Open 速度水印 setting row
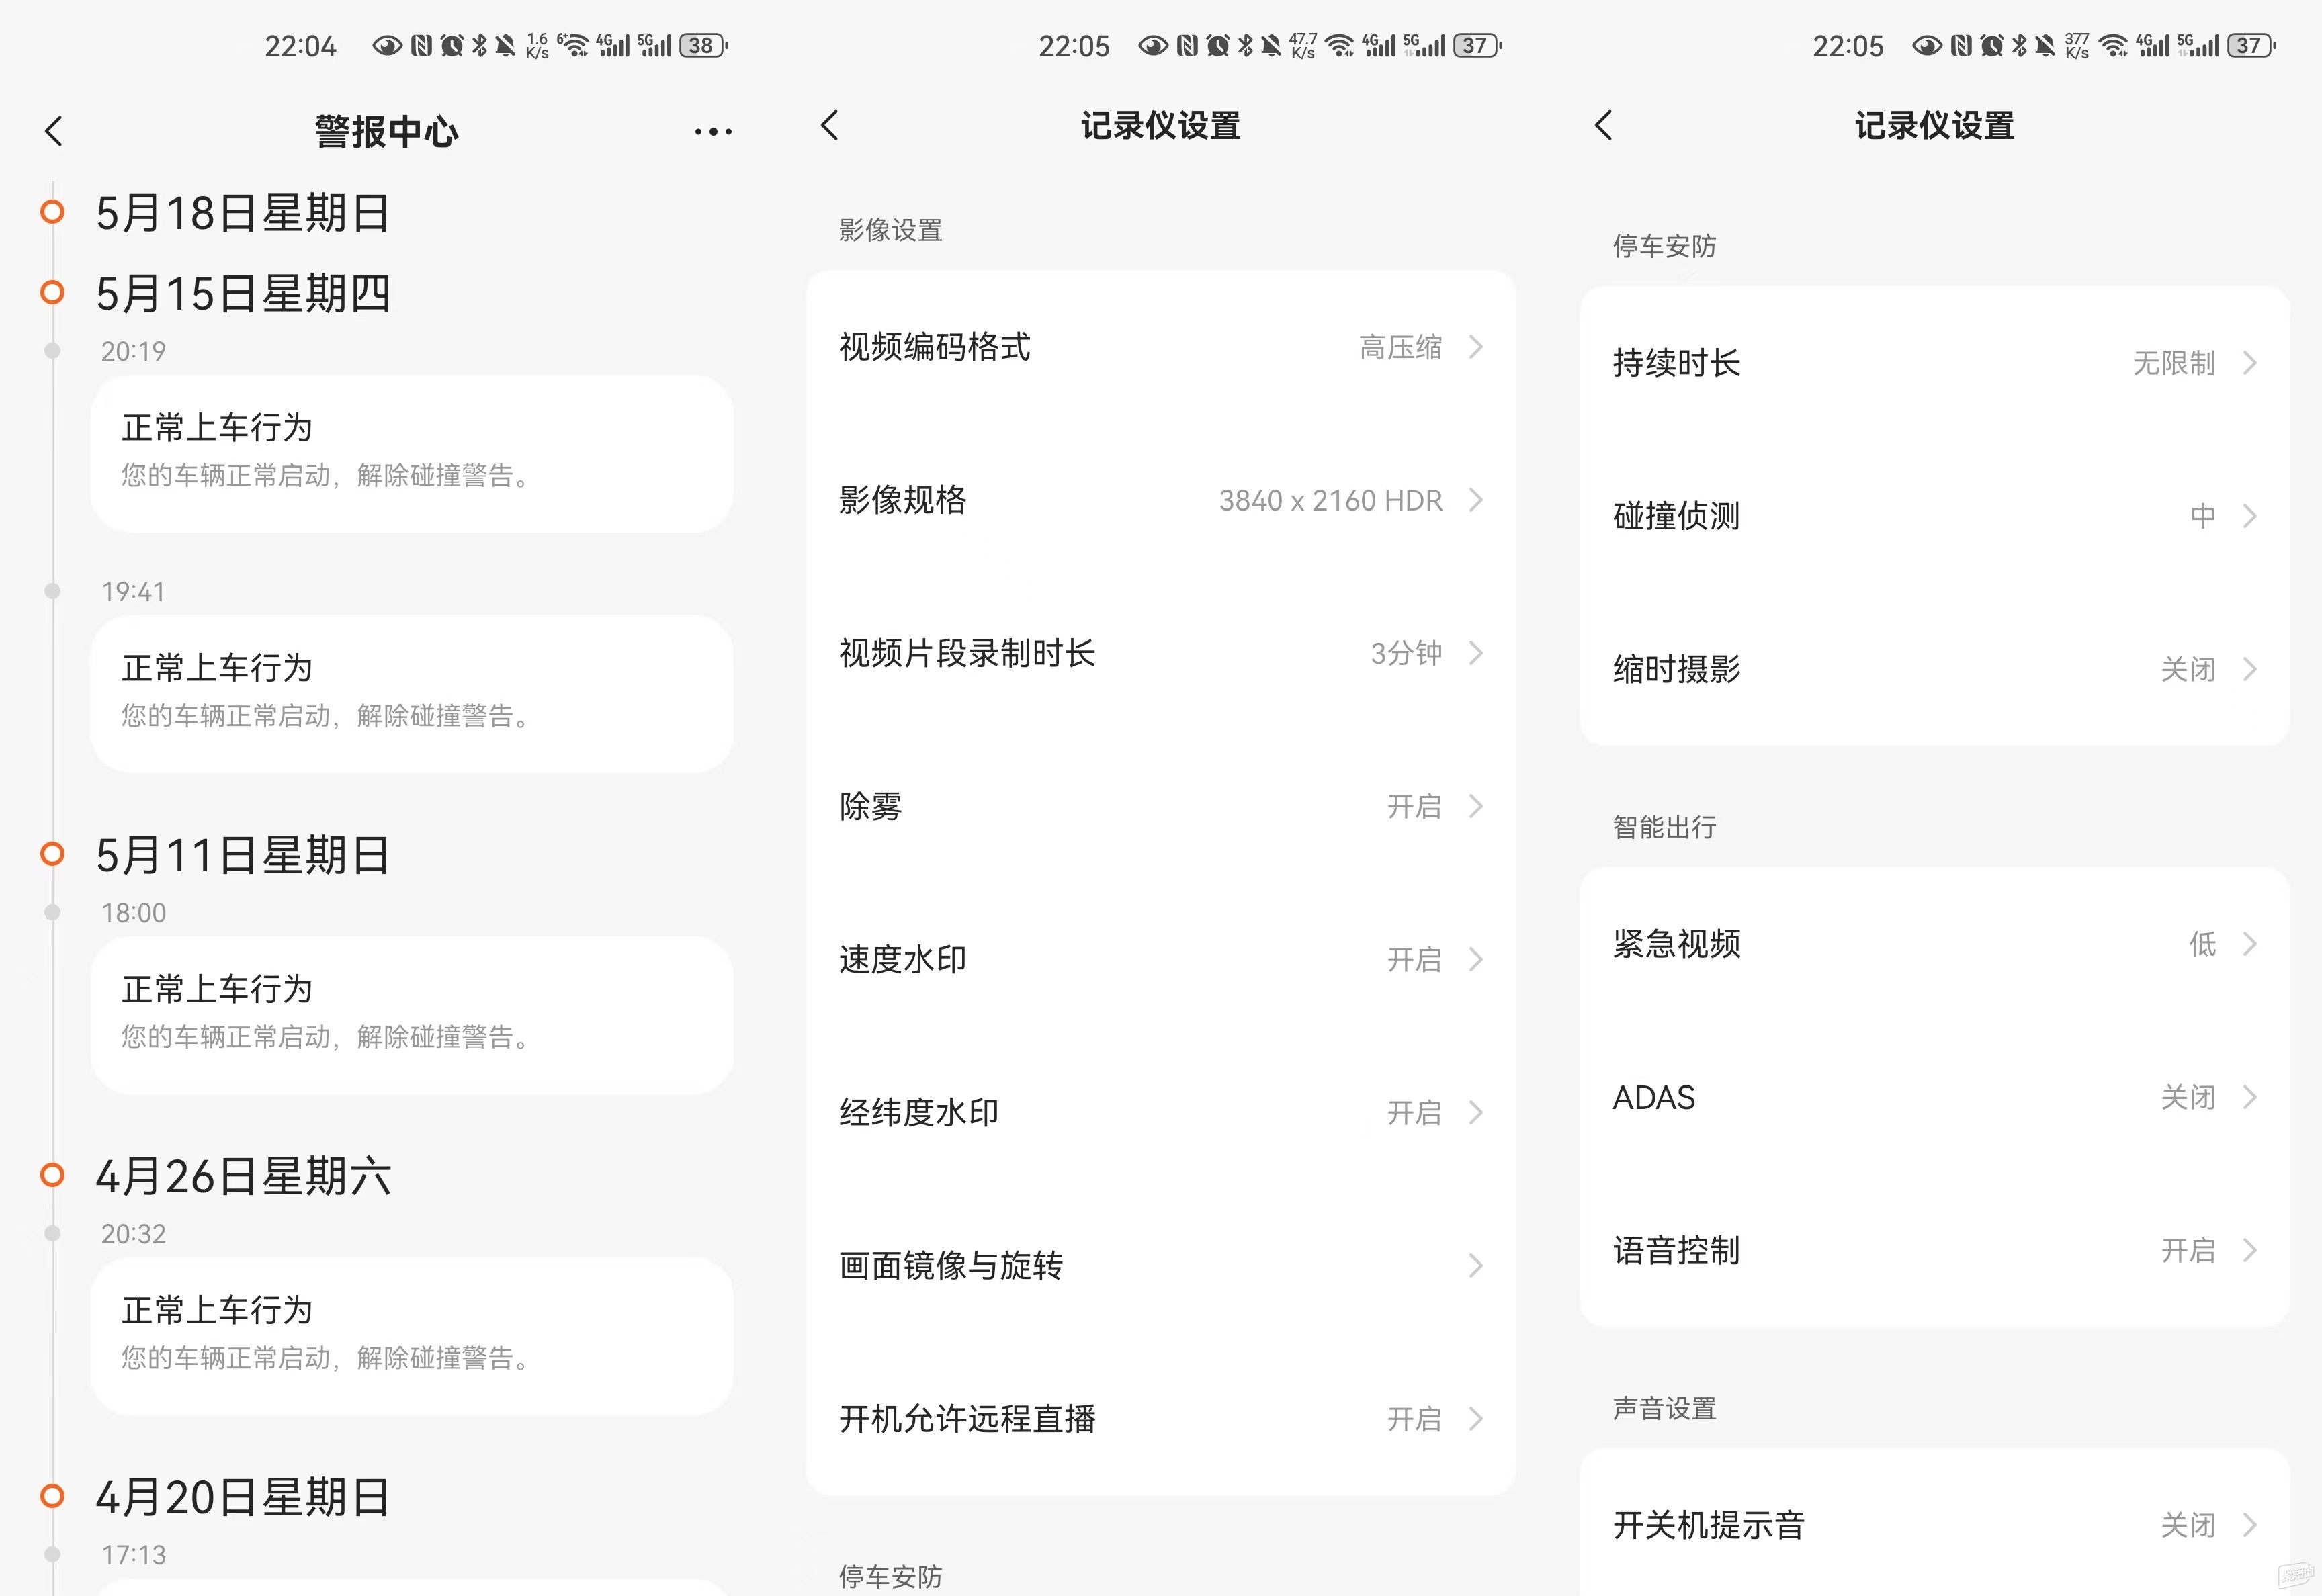The height and width of the screenshot is (1596, 2322). pos(1161,959)
